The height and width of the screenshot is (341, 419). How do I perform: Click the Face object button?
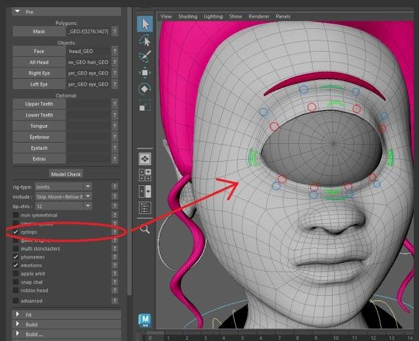(39, 51)
